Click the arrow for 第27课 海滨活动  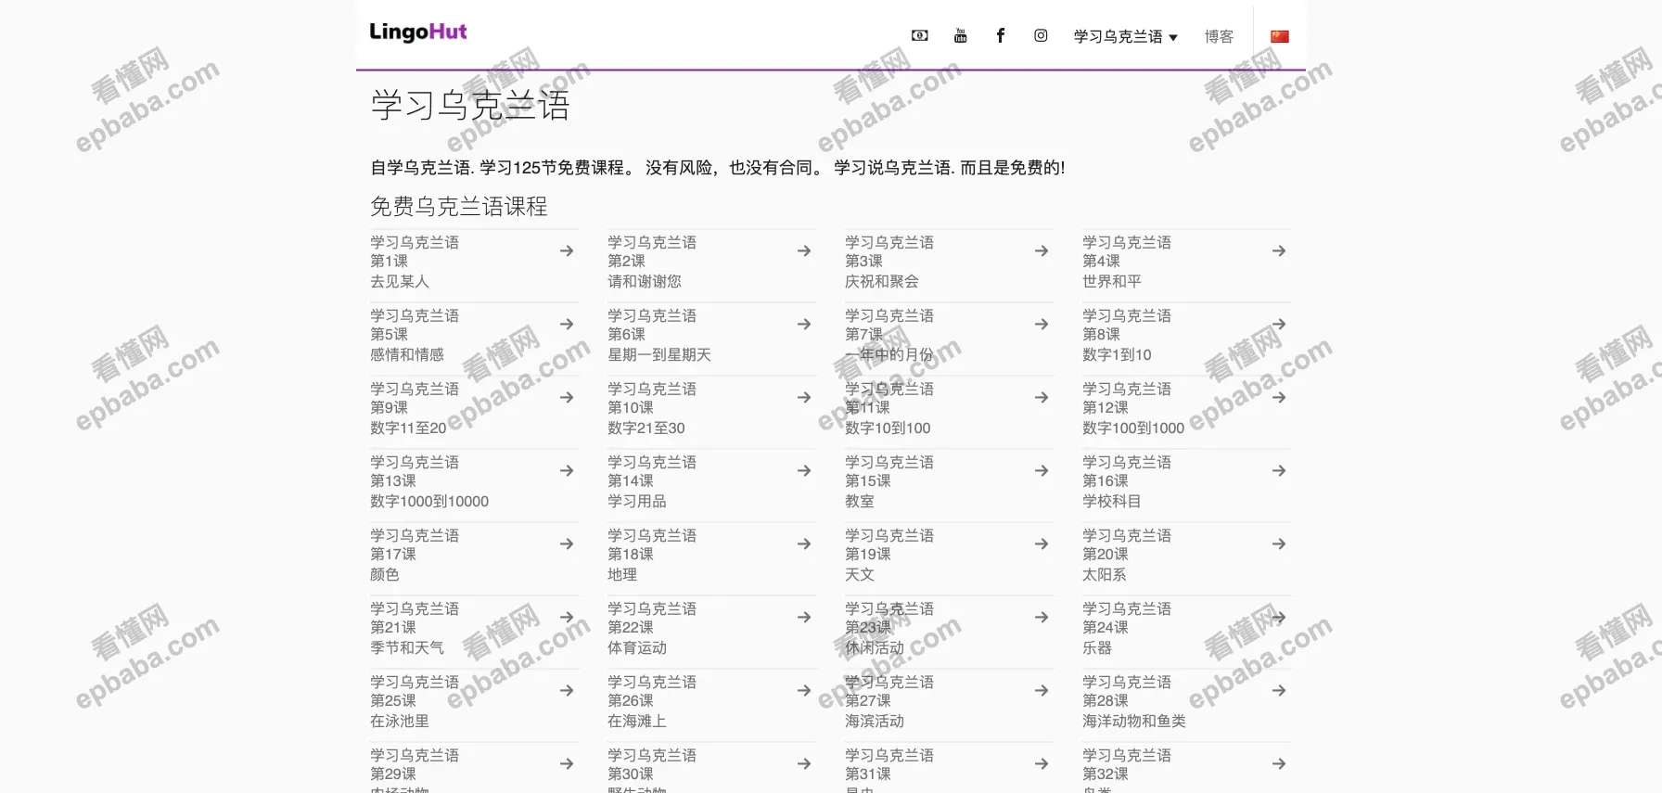coord(1042,690)
